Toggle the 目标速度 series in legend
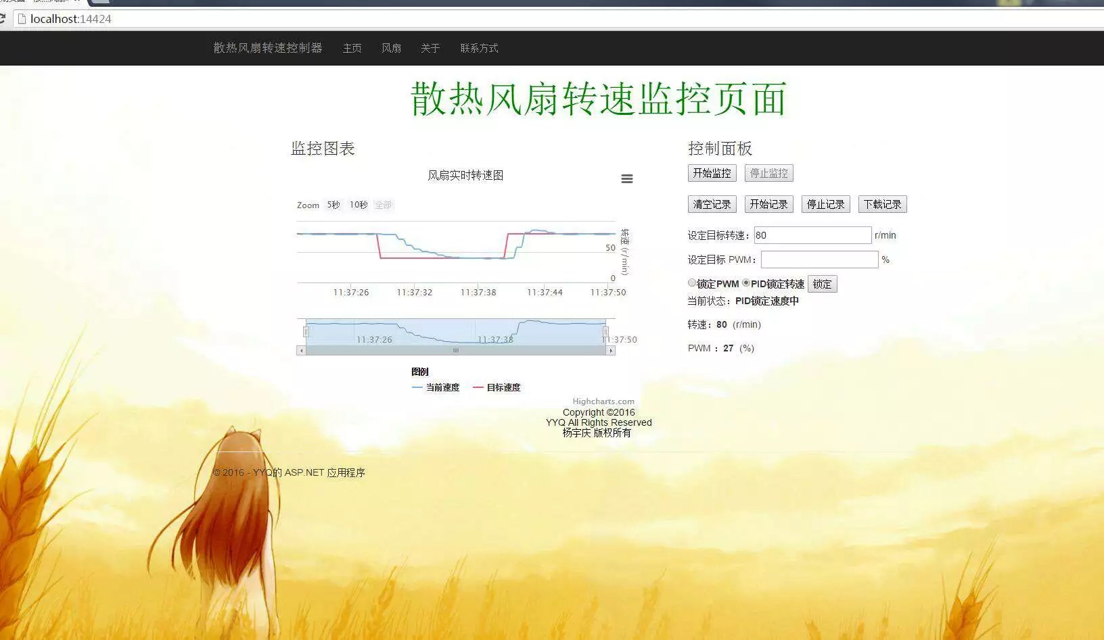1104x640 pixels. tap(497, 387)
